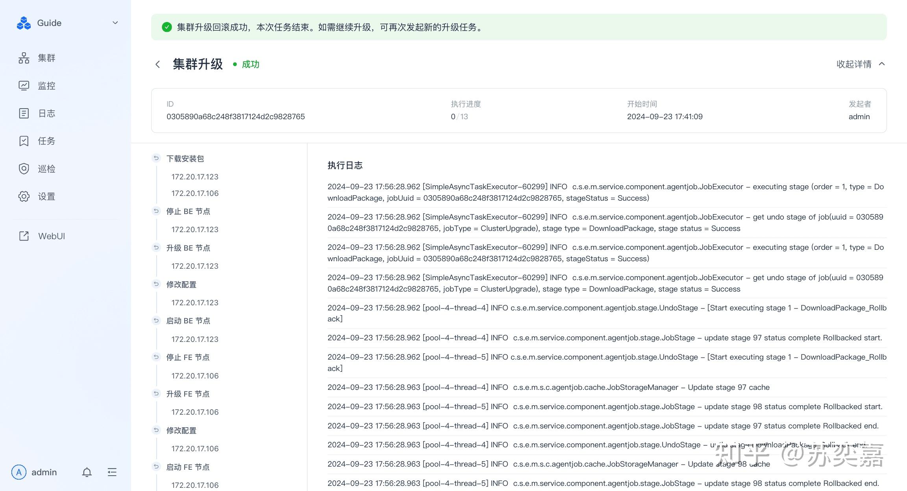
Task: Click rollback icon next to 升级 FE 节点
Action: (156, 394)
